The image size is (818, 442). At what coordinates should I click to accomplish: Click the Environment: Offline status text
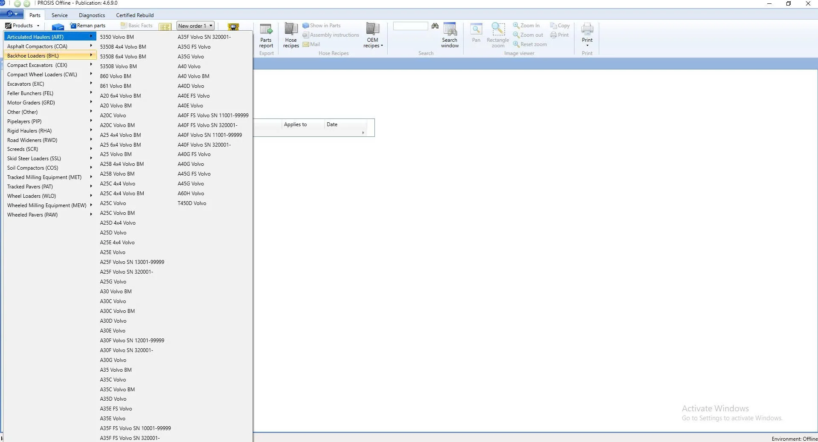pos(794,439)
